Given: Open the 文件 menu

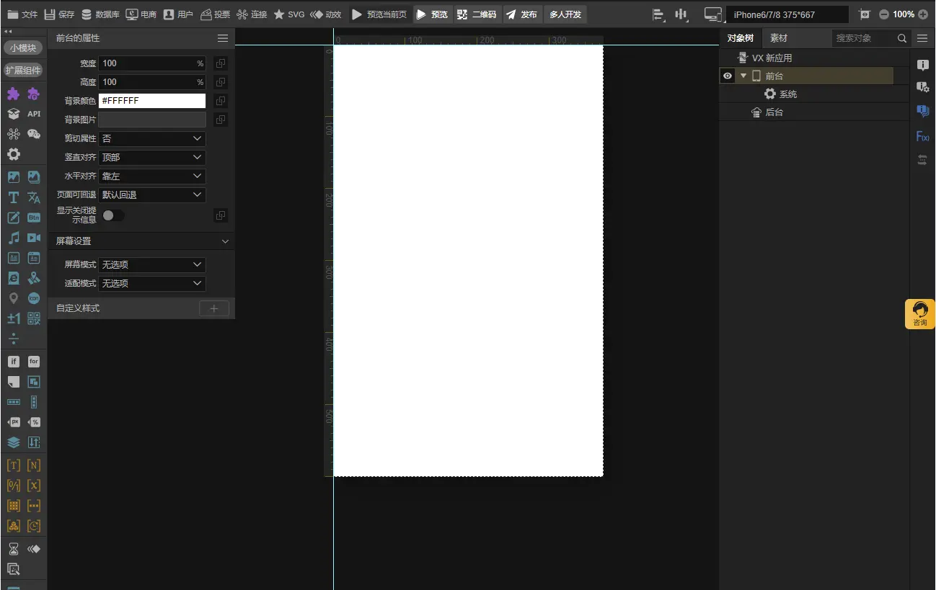Looking at the screenshot, I should coord(22,14).
